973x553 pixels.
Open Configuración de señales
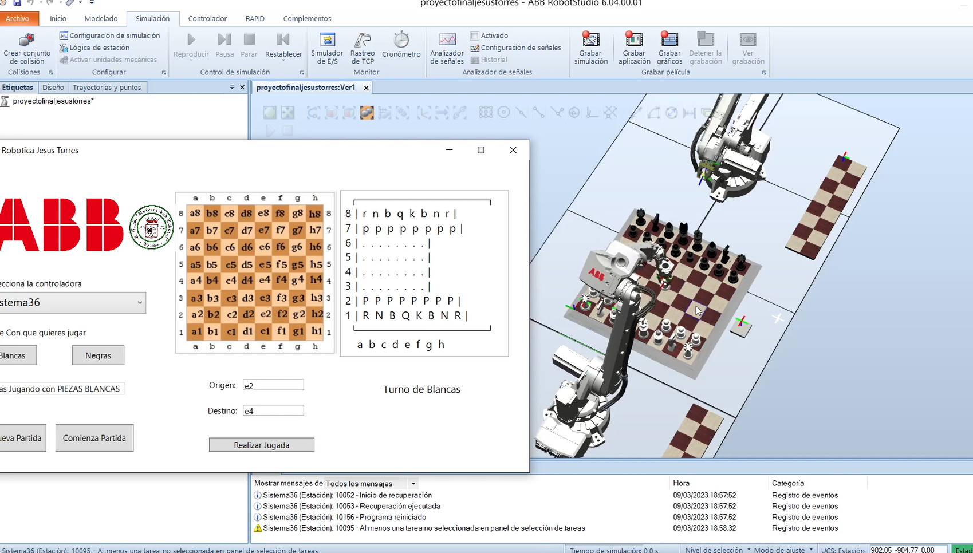pyautogui.click(x=516, y=48)
